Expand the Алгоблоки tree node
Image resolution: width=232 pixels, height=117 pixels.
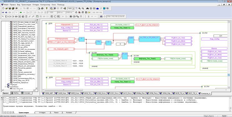(5, 87)
